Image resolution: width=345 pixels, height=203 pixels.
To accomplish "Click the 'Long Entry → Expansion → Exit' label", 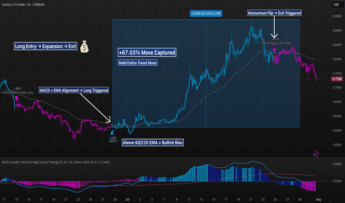I will pos(46,46).
